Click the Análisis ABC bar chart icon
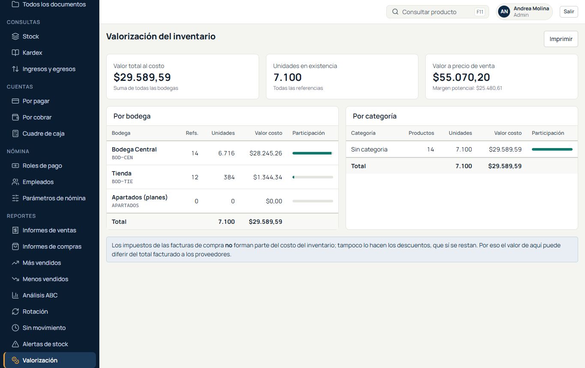The width and height of the screenshot is (585, 368). pyautogui.click(x=15, y=295)
